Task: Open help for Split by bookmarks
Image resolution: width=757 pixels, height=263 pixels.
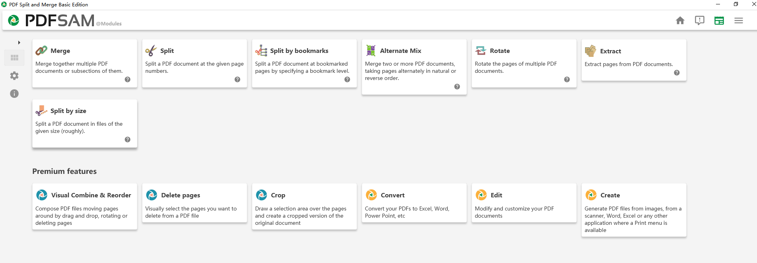Action: click(x=347, y=79)
